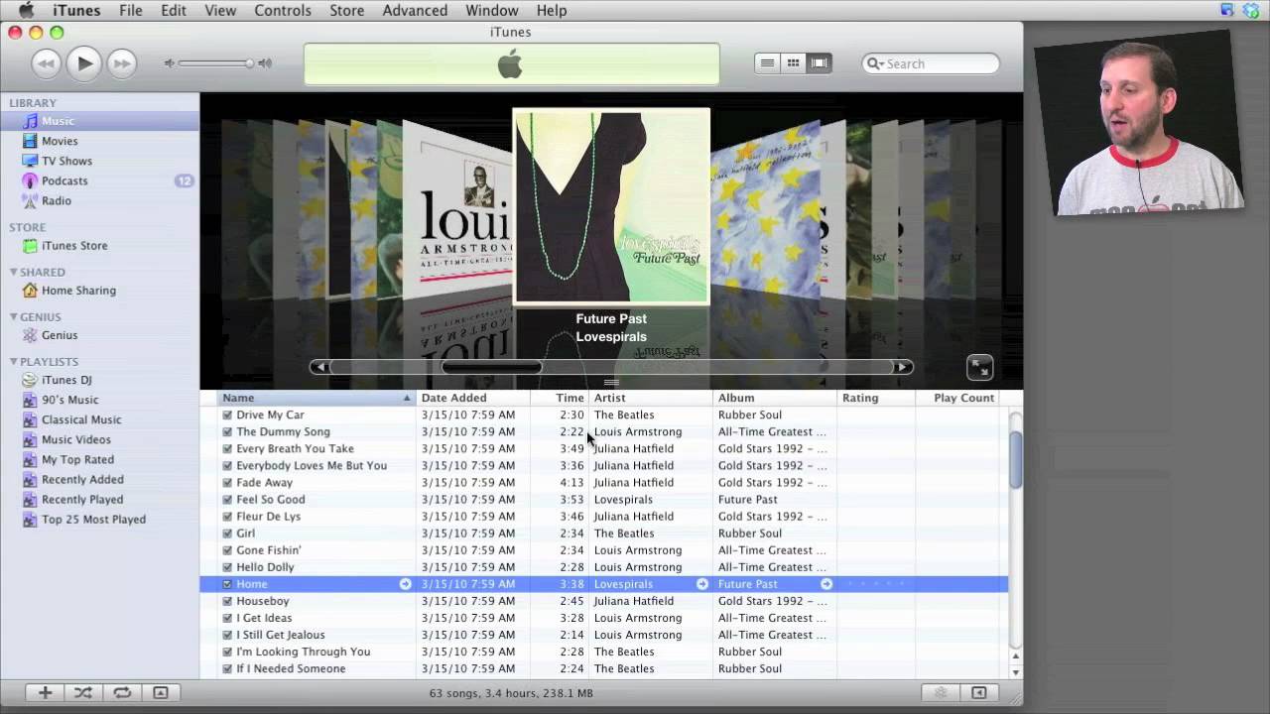Click the Play button in iTunes toolbar
The image size is (1270, 714).
pos(84,63)
